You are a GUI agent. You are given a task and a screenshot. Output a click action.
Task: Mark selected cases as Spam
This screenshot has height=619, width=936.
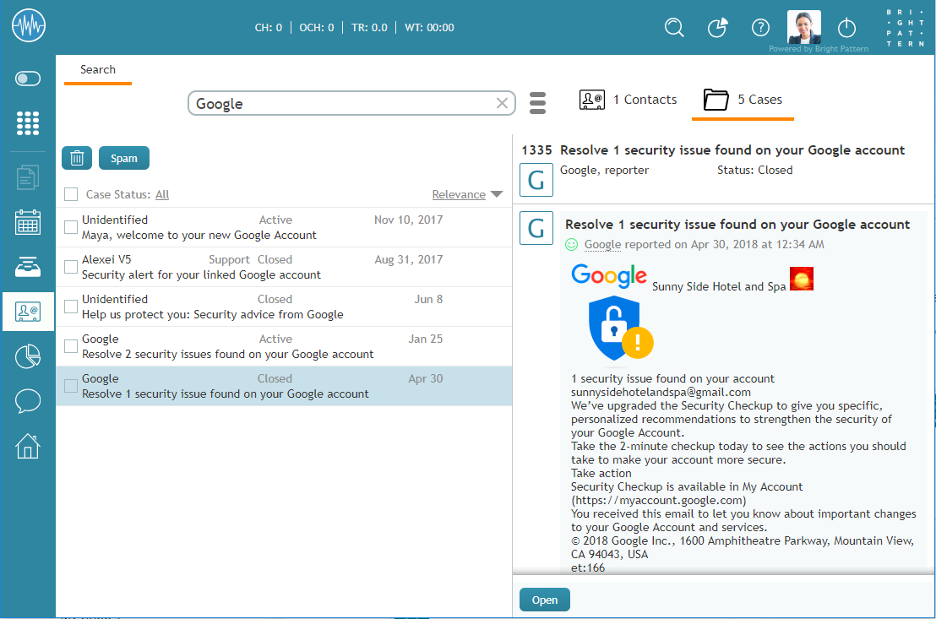click(x=124, y=158)
